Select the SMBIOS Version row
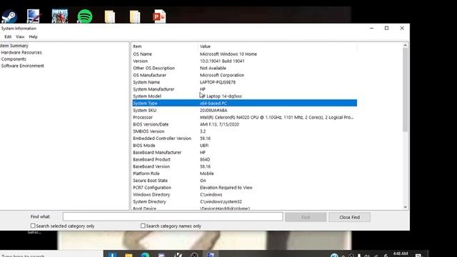The image size is (457, 257). pyautogui.click(x=244, y=131)
